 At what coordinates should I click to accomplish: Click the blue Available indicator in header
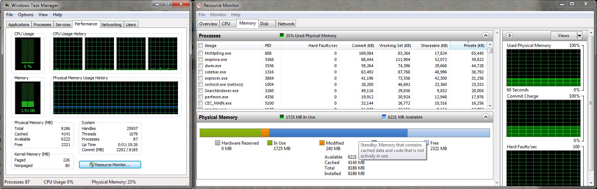click(x=384, y=117)
